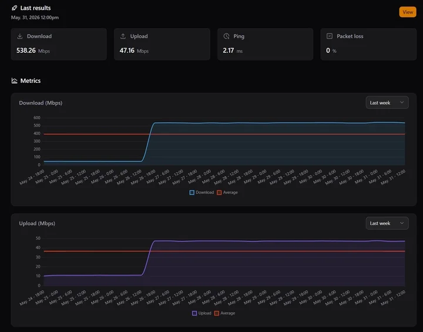The width and height of the screenshot is (423, 332).
Task: Open the Download chart Last week dropdown
Action: point(387,103)
